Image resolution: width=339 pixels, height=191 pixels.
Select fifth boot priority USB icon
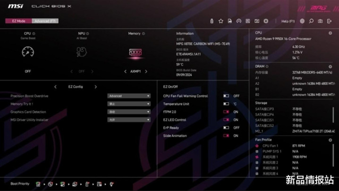point(87,184)
